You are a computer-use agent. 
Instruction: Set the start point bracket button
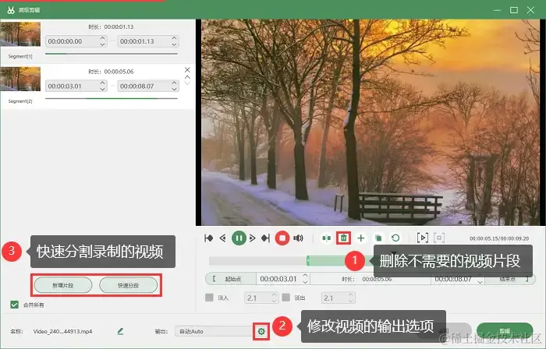231,279
